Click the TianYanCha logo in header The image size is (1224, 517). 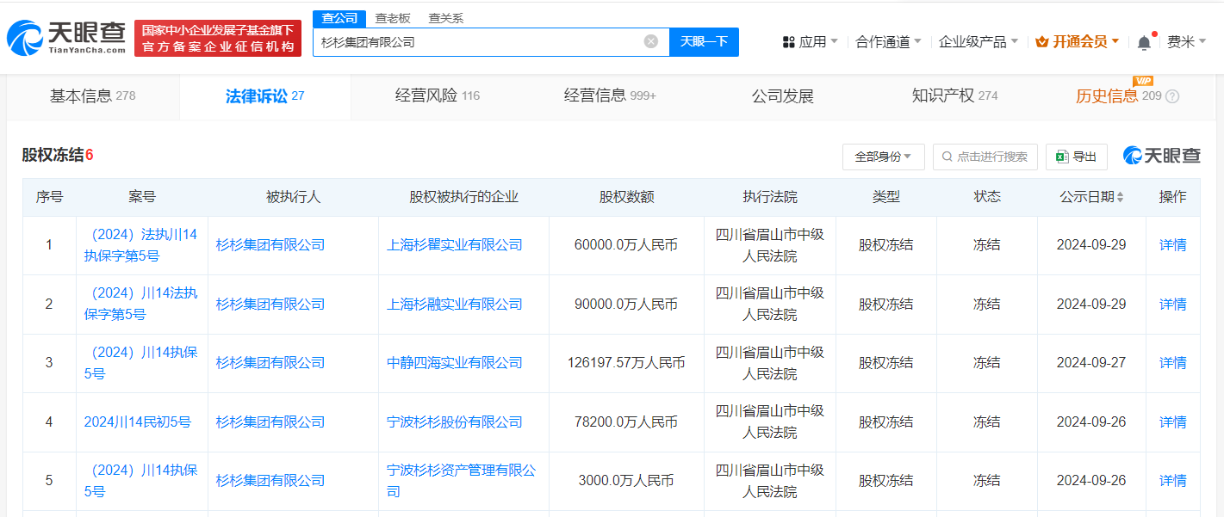(66, 38)
